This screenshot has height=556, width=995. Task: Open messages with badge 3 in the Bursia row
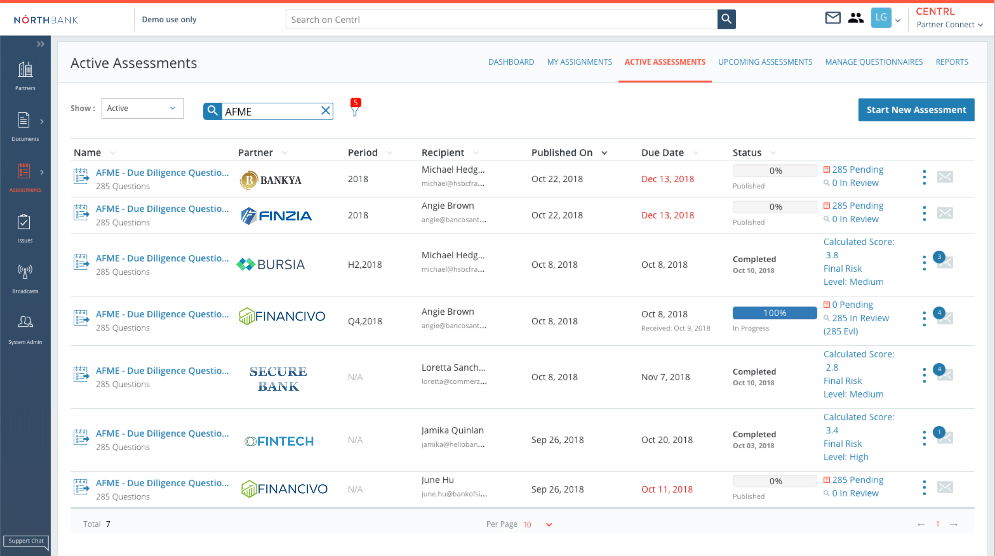(943, 260)
